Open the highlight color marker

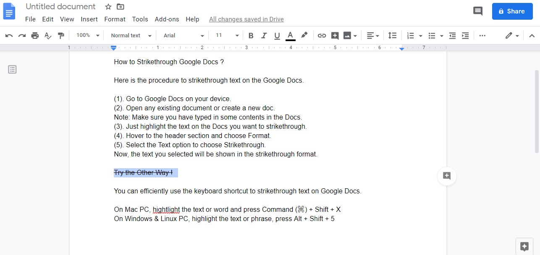(304, 36)
